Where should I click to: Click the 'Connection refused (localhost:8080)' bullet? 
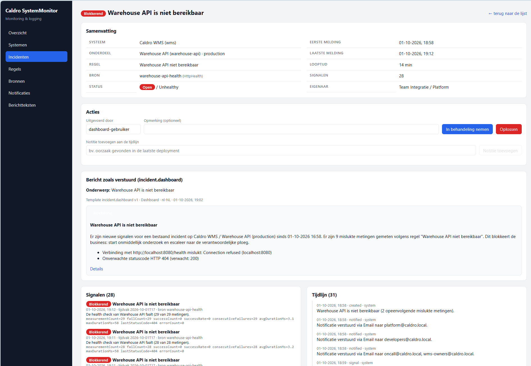point(187,253)
